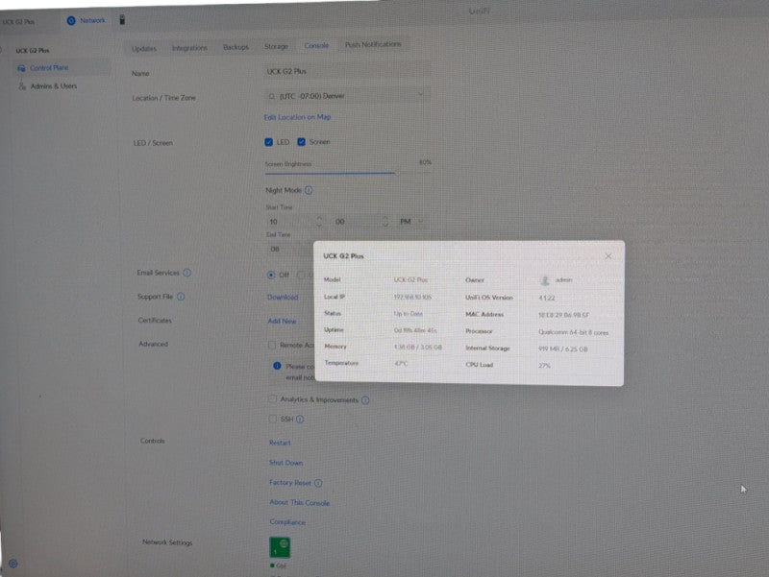This screenshot has height=577, width=769.
Task: Open the Compliance link
Action: point(287,522)
